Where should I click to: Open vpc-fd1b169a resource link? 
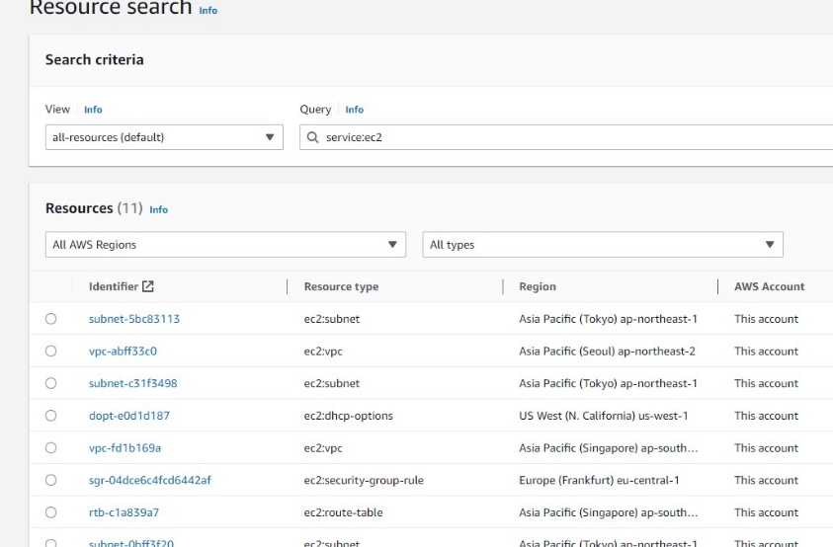pos(125,447)
